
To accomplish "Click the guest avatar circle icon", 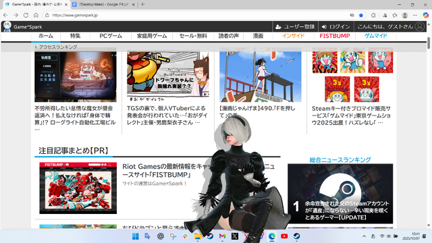I will (x=420, y=27).
